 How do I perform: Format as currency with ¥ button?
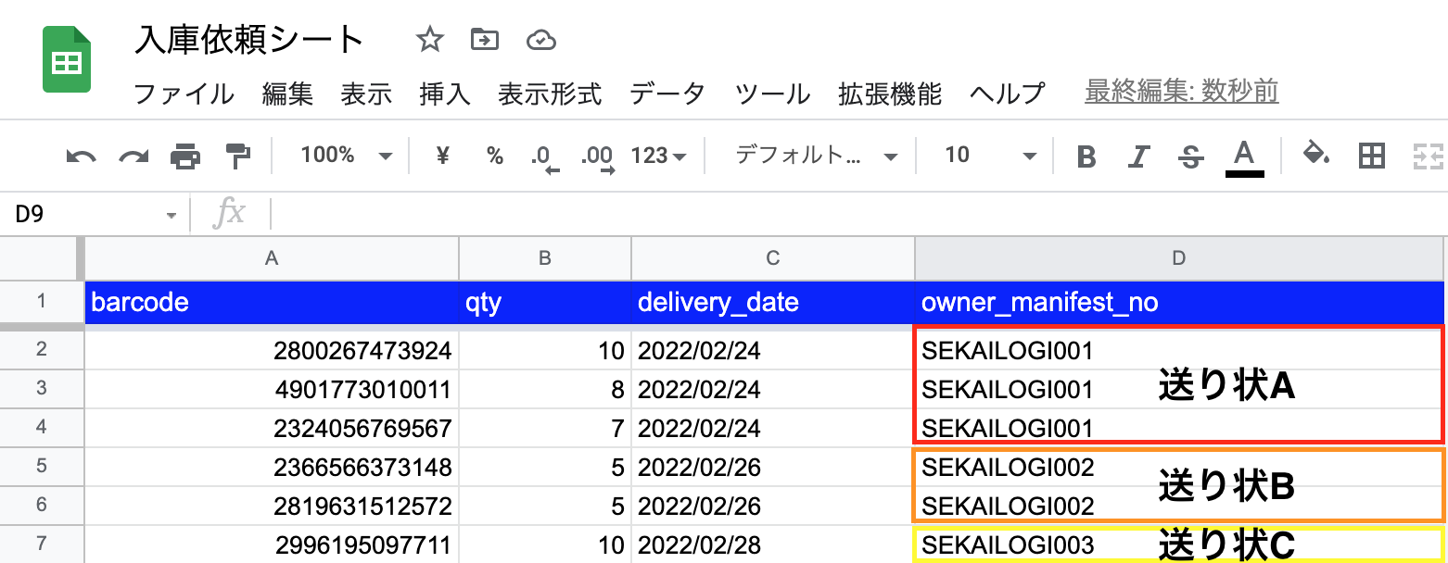[442, 156]
